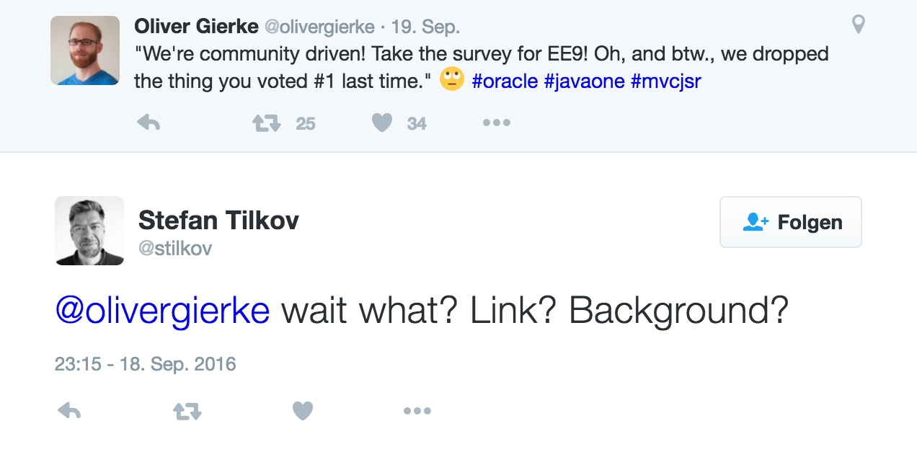The height and width of the screenshot is (470, 917).
Task: Open Stefan Tilkov's avatar image
Action: click(89, 231)
